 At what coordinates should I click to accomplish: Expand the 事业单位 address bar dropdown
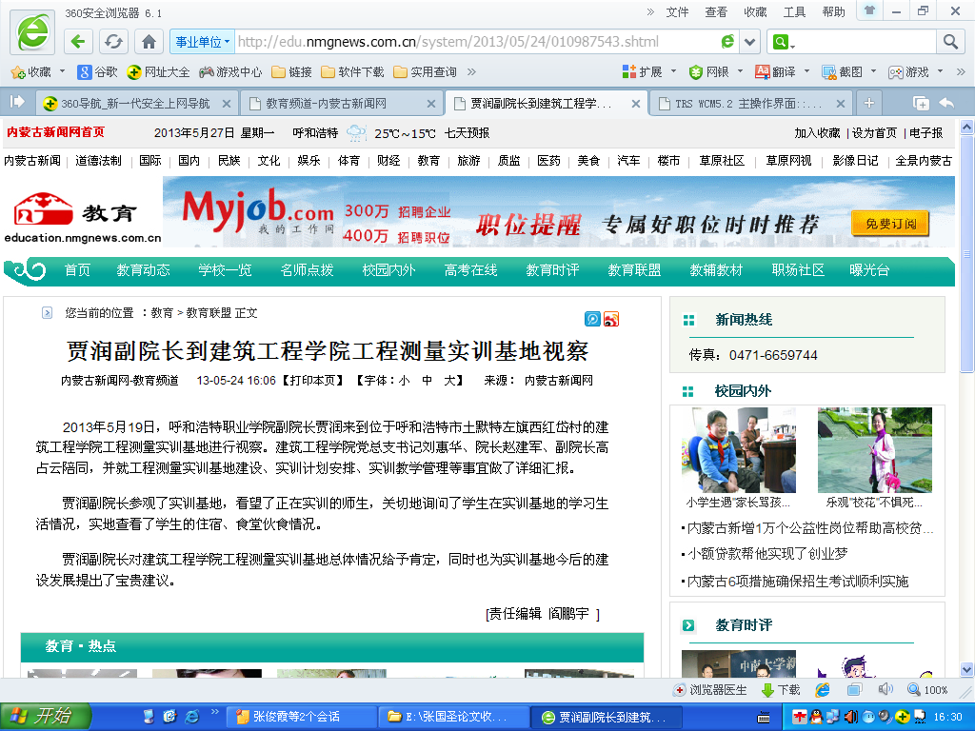tap(201, 42)
